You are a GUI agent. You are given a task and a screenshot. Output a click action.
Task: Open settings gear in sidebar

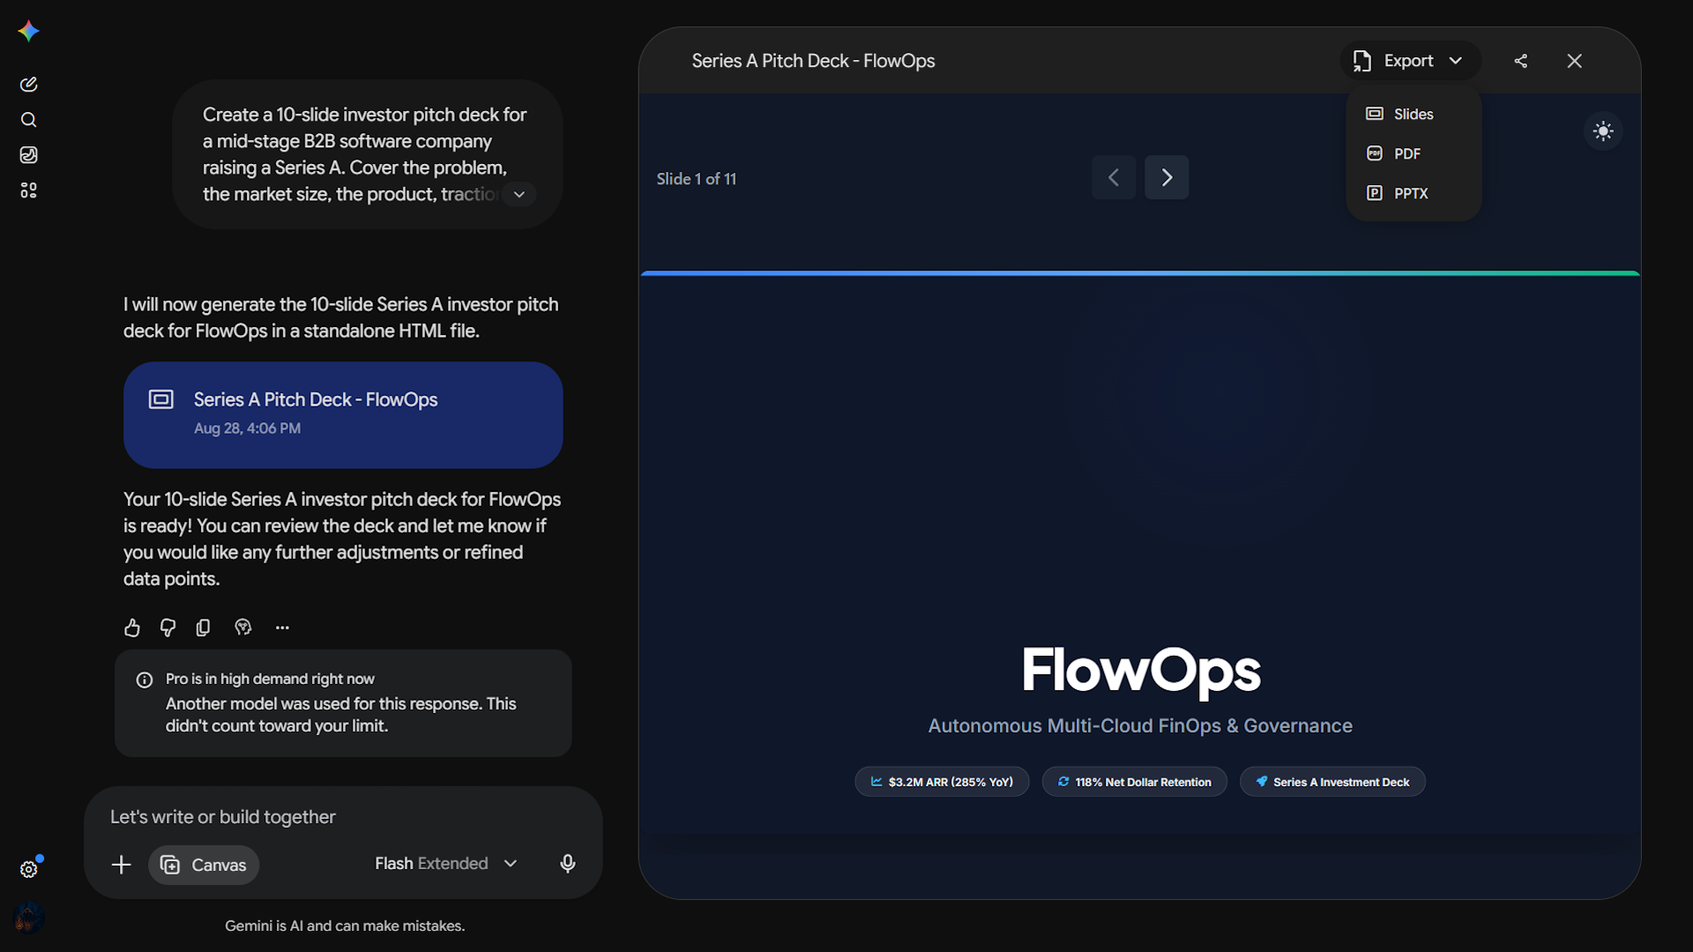coord(28,870)
